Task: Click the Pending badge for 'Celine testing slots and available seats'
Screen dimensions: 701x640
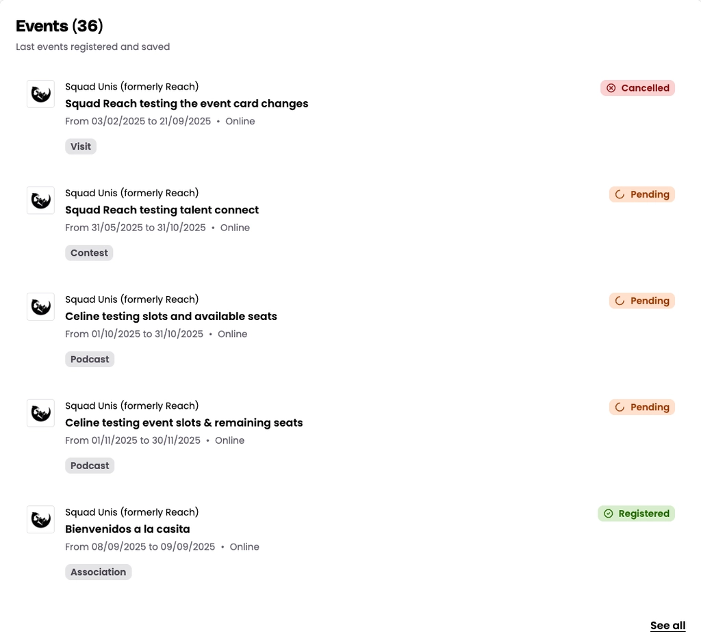Action: point(641,301)
